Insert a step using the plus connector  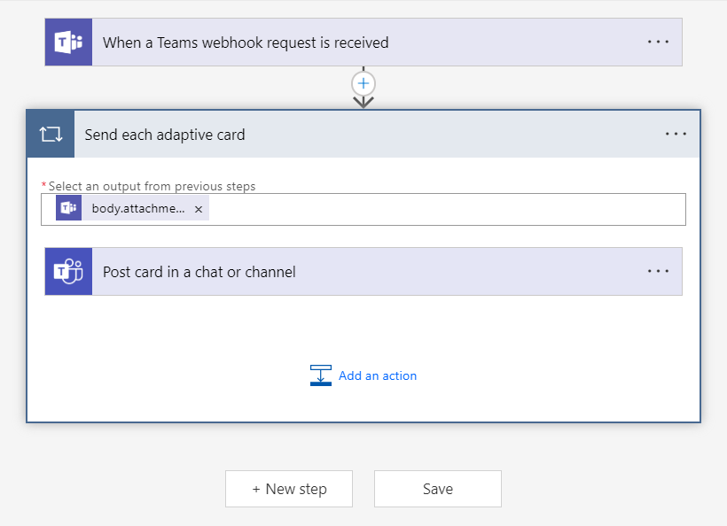pos(363,83)
